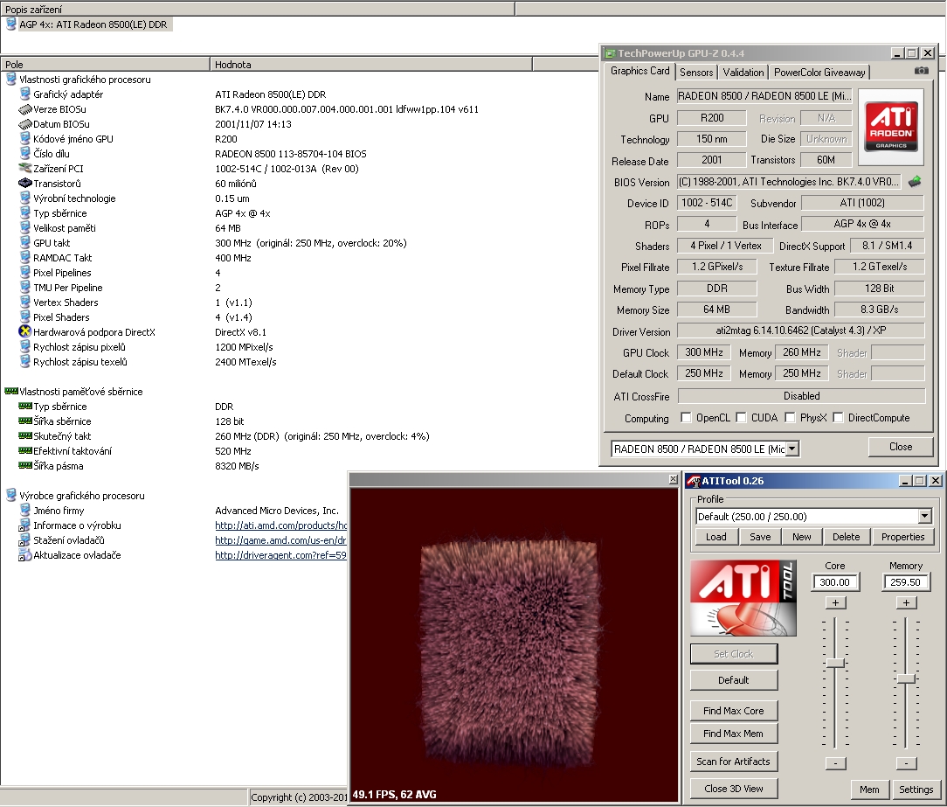Check the DirectCompute checkbox
This screenshot has height=807, width=947.
[x=839, y=418]
